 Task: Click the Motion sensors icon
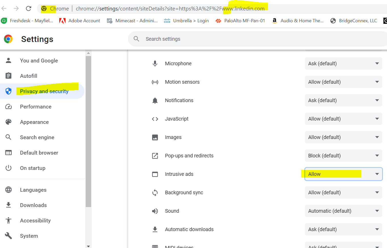[155, 82]
